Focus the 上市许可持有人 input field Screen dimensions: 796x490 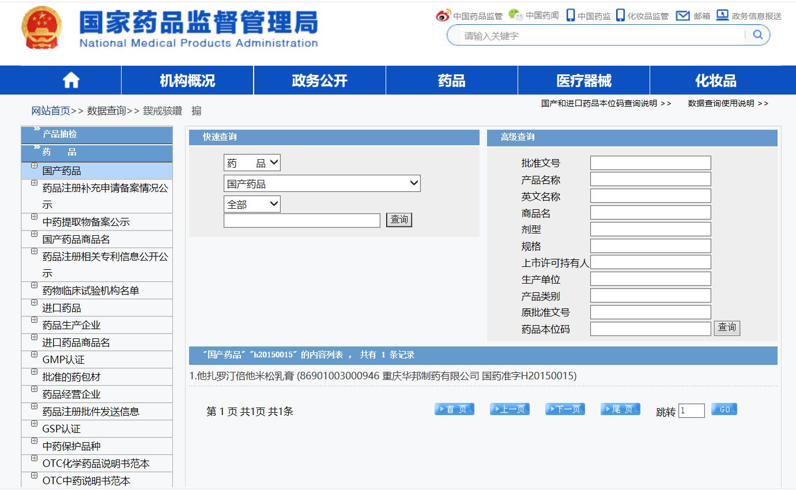pyautogui.click(x=651, y=262)
